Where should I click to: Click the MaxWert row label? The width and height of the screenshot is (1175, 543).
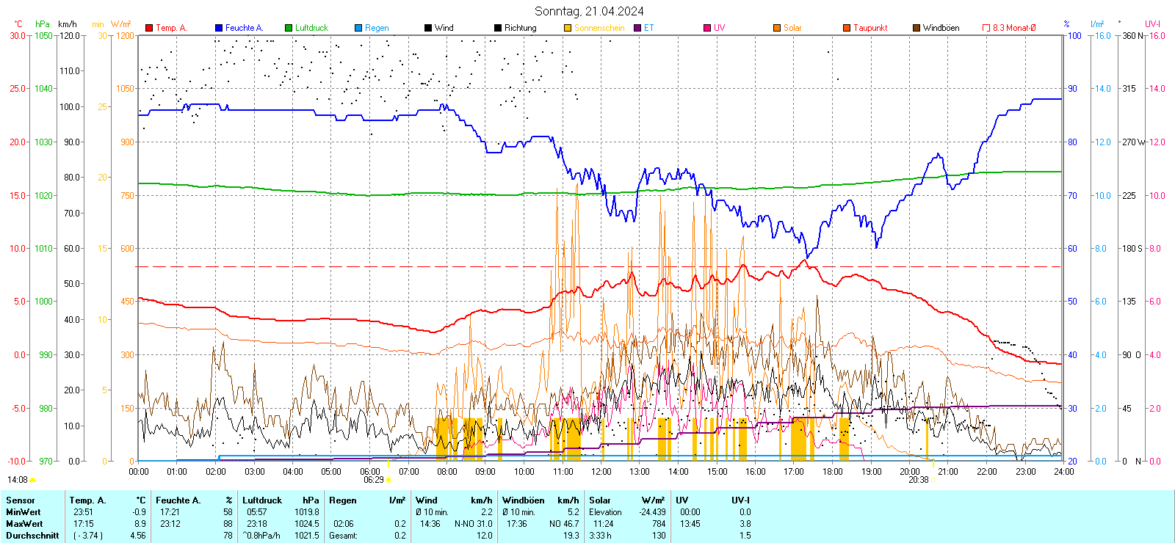tap(24, 524)
